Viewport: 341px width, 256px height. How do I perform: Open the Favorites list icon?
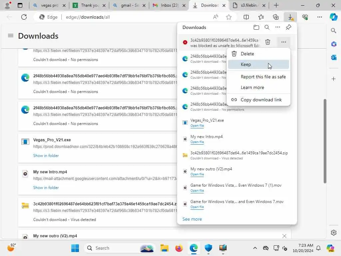tap(261, 17)
